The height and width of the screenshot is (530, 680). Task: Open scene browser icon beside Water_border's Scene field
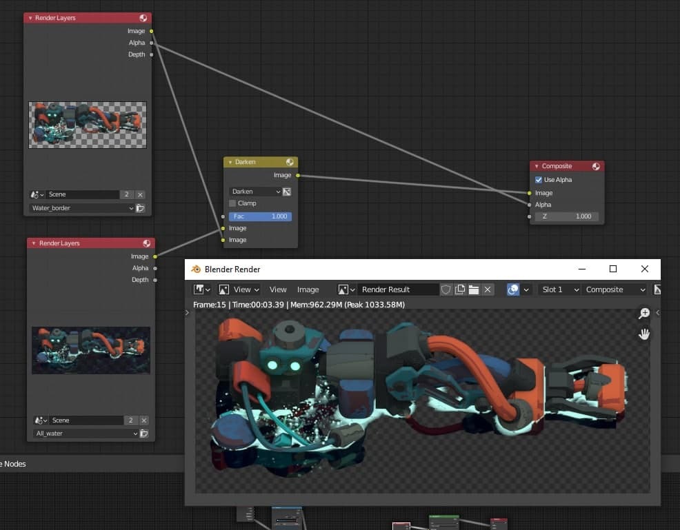pyautogui.click(x=37, y=194)
